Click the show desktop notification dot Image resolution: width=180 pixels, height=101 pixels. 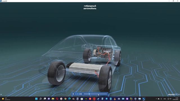click(179, 94)
